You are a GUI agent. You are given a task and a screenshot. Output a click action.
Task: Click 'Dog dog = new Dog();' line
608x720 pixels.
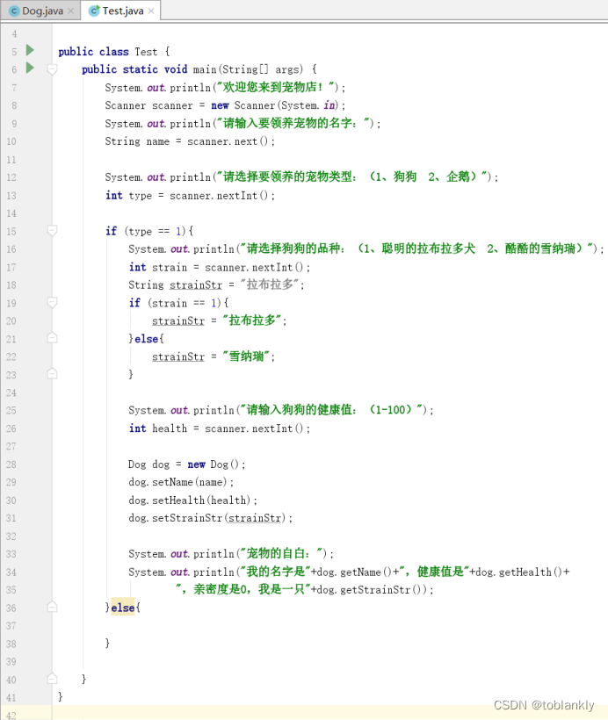click(x=186, y=464)
